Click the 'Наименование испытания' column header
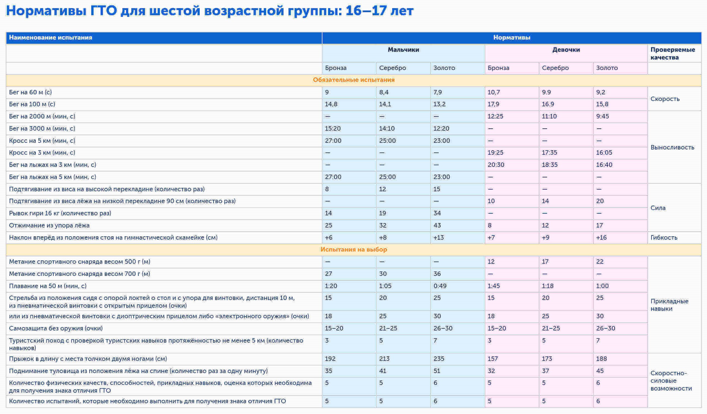 click(x=51, y=38)
